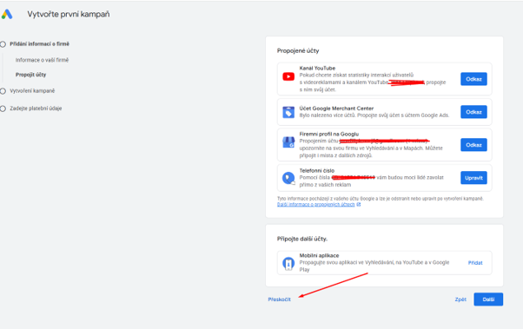Click the 'Propagujte svou aplikaci' description
The height and width of the screenshot is (329, 523).
[374, 266]
